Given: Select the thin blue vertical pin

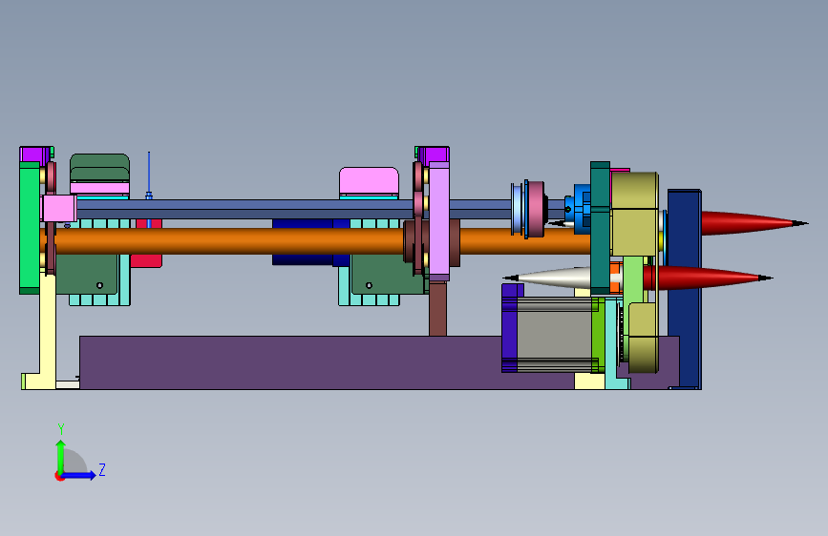Looking at the screenshot, I should coord(149,175).
